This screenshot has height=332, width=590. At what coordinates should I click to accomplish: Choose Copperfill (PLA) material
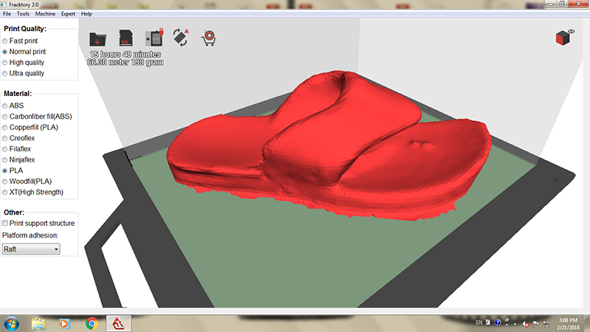(x=30, y=128)
